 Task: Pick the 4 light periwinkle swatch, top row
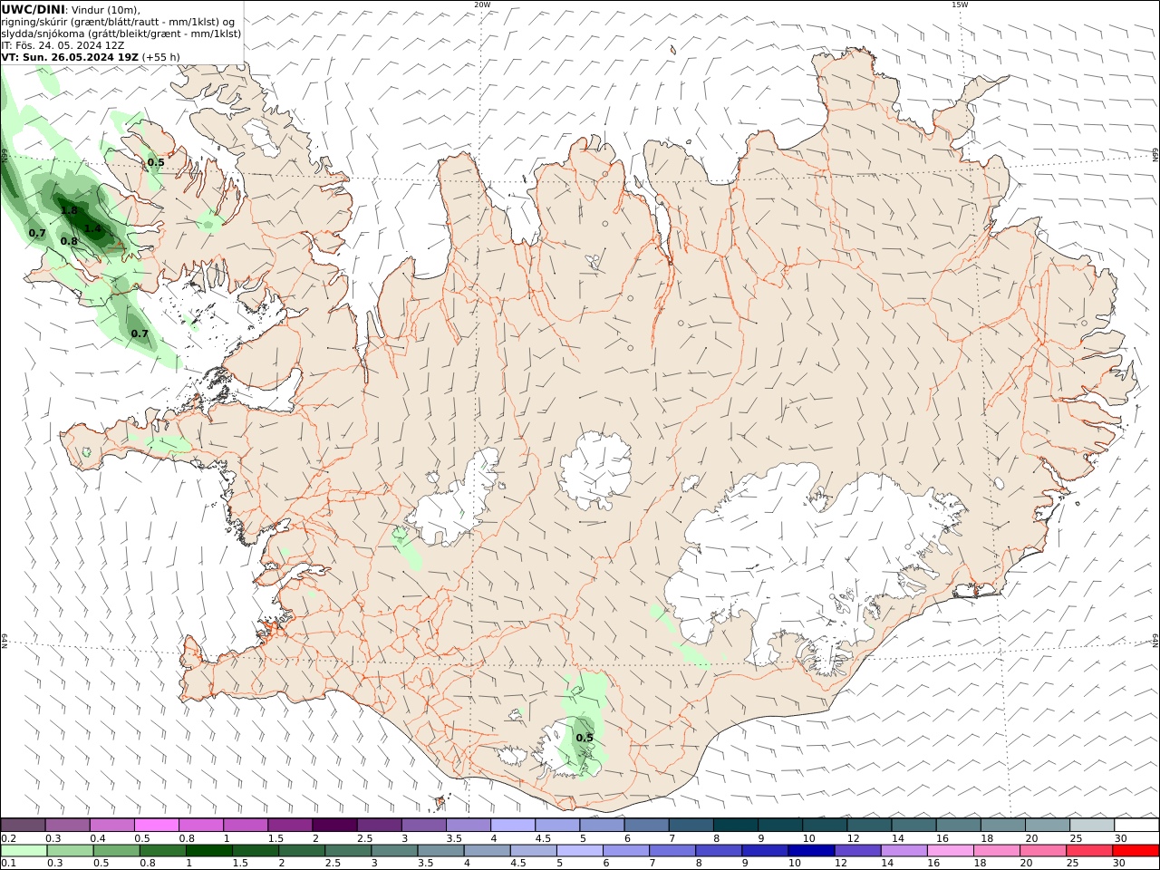[x=512, y=825]
